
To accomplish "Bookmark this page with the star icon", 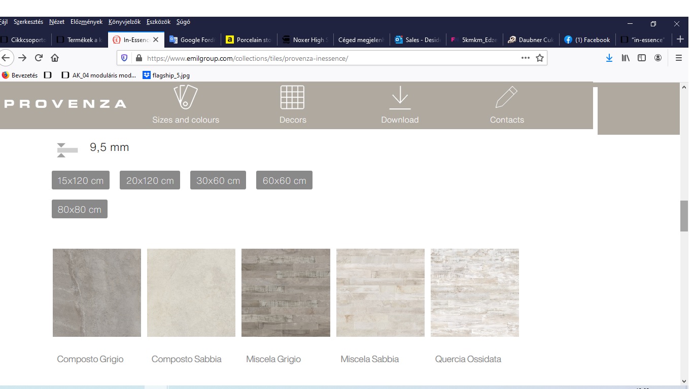I will point(540,58).
